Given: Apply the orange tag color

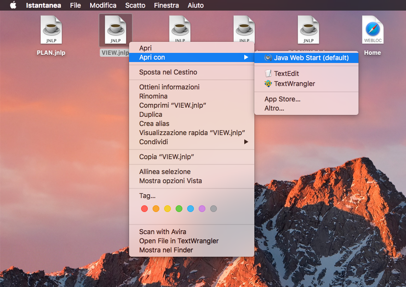Looking at the screenshot, I should pyautogui.click(x=156, y=209).
